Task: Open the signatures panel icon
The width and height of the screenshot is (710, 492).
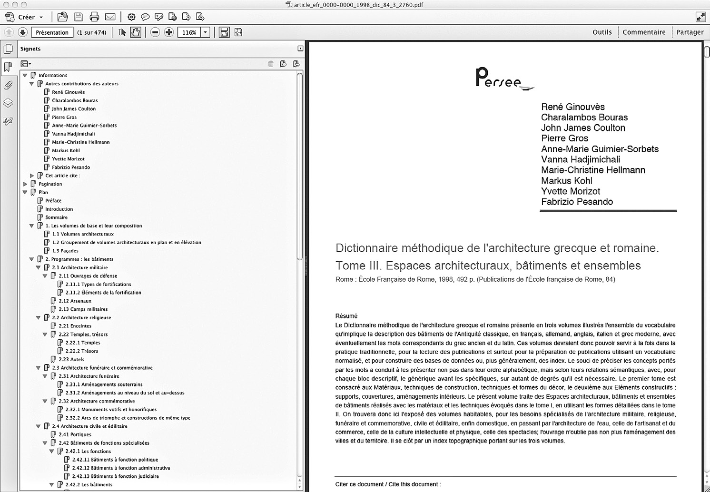Action: pos(8,121)
